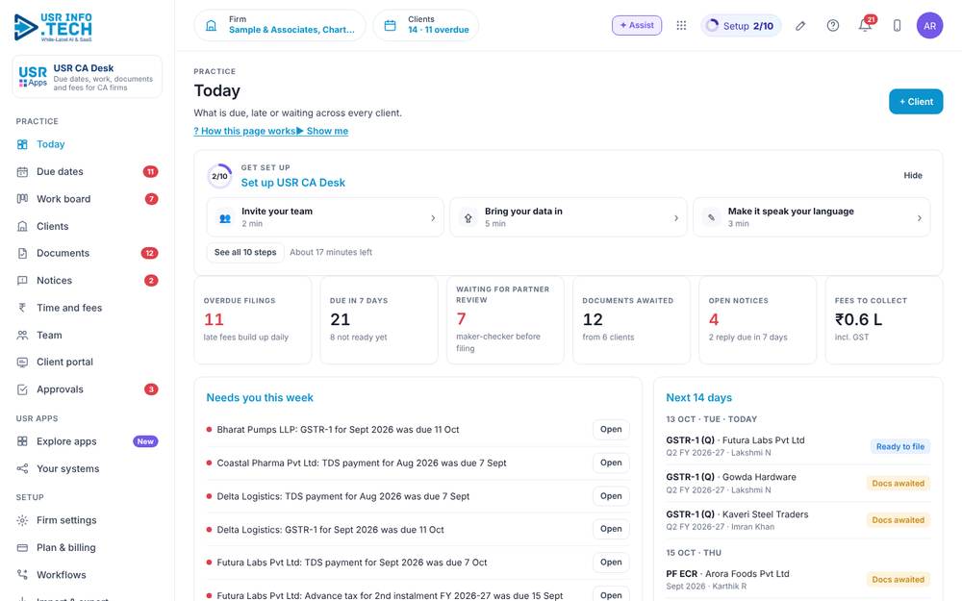The image size is (962, 601).
Task: Click the New badge beside Explore apps
Action: [145, 441]
